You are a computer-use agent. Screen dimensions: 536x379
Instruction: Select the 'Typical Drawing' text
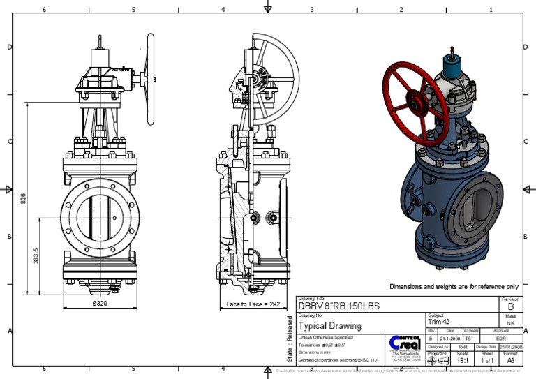coord(330,326)
